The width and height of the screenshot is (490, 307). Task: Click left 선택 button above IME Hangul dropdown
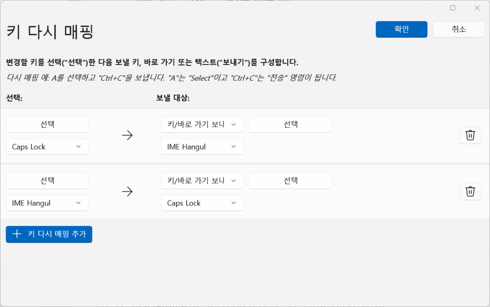click(47, 181)
